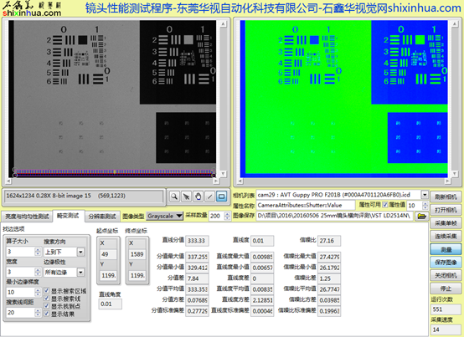Click the blue 测量 button

click(446, 249)
